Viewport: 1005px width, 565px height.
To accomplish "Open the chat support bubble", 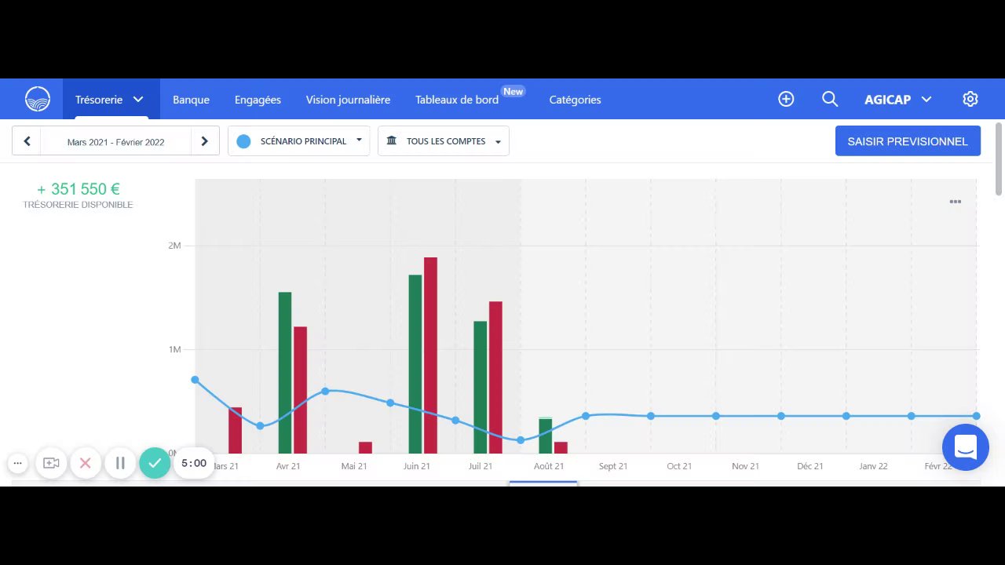I will tap(966, 447).
